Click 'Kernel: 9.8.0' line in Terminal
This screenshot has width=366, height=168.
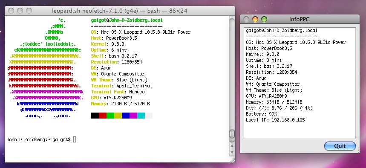pos(108,44)
